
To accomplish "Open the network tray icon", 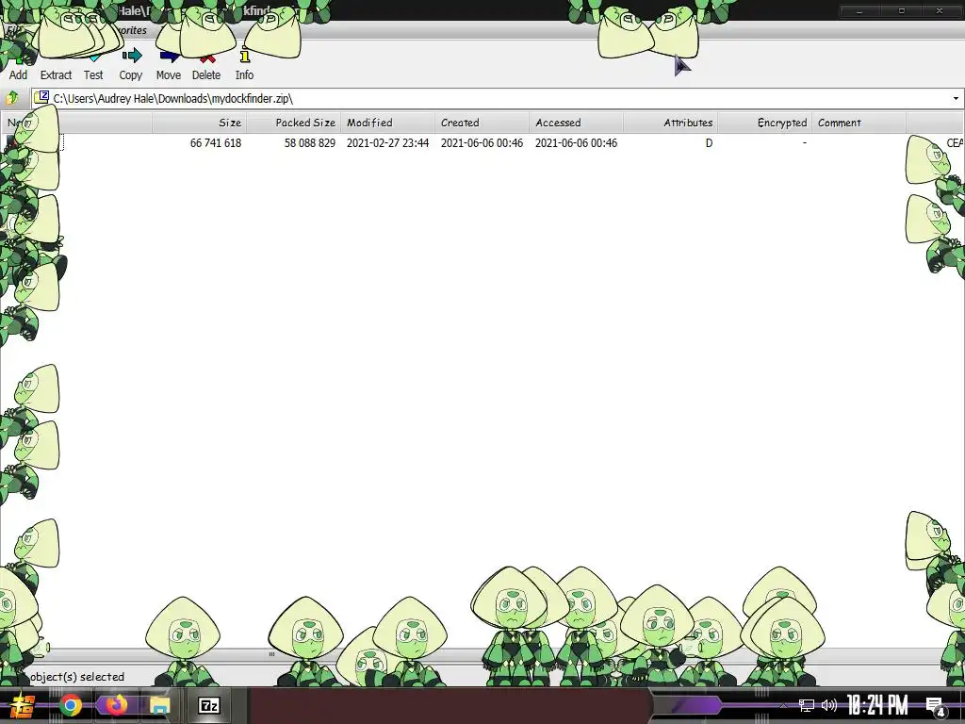I will (807, 705).
